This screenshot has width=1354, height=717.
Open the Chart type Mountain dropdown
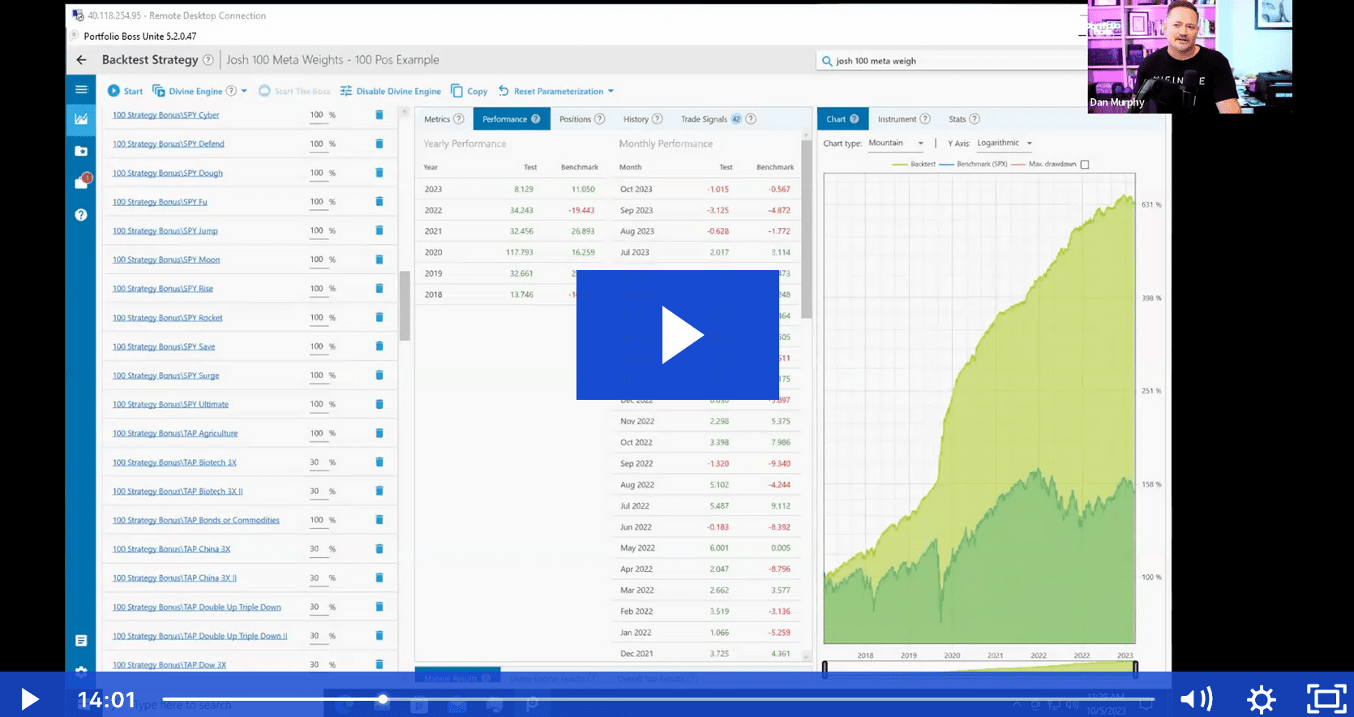[x=896, y=144]
